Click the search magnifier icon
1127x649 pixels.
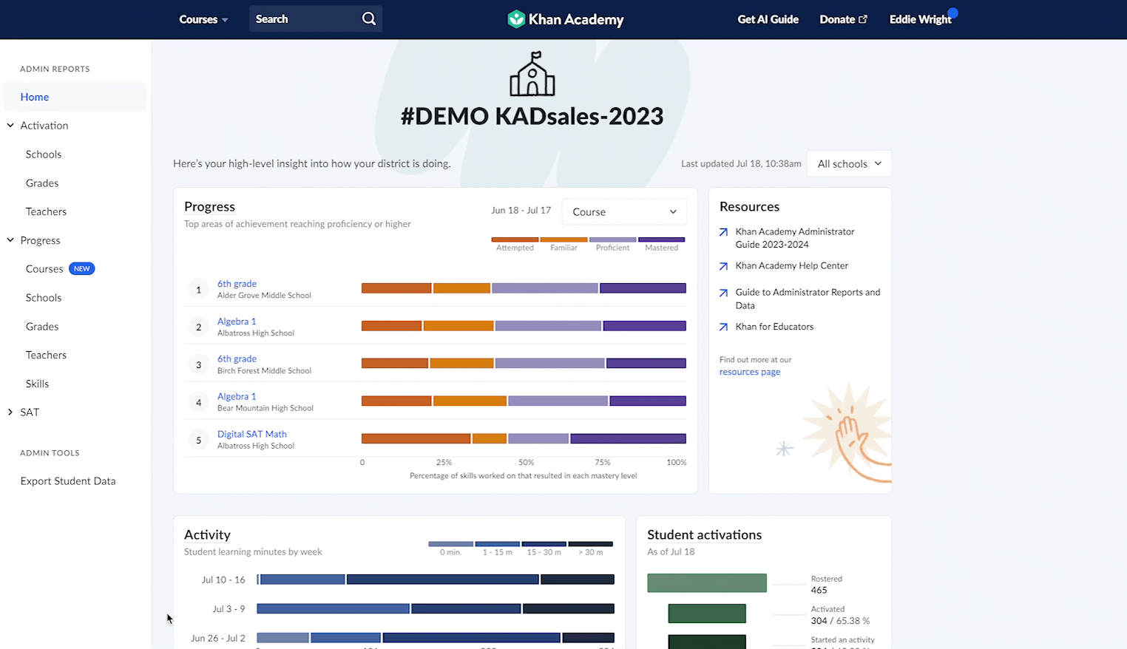(368, 19)
